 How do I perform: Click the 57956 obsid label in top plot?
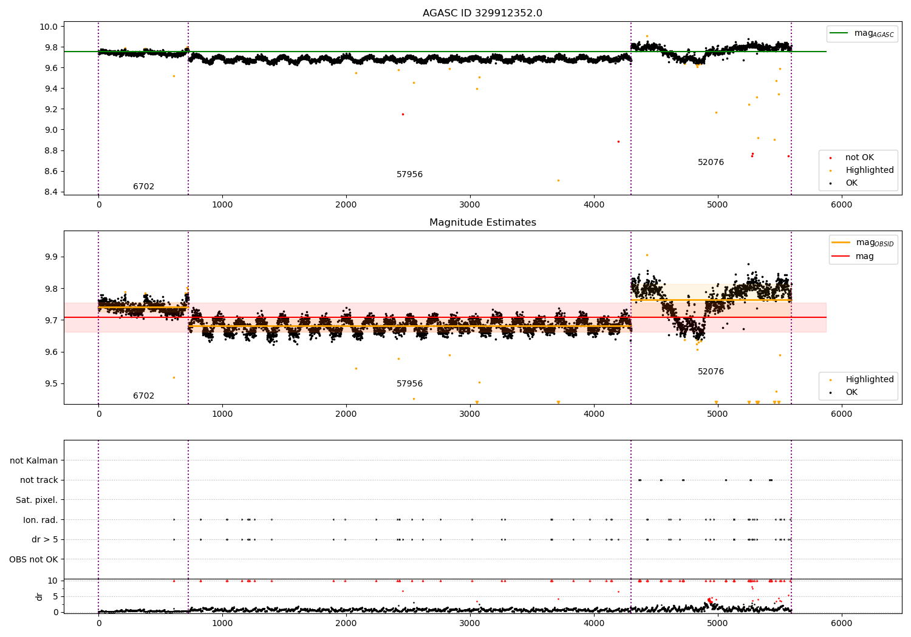click(409, 175)
